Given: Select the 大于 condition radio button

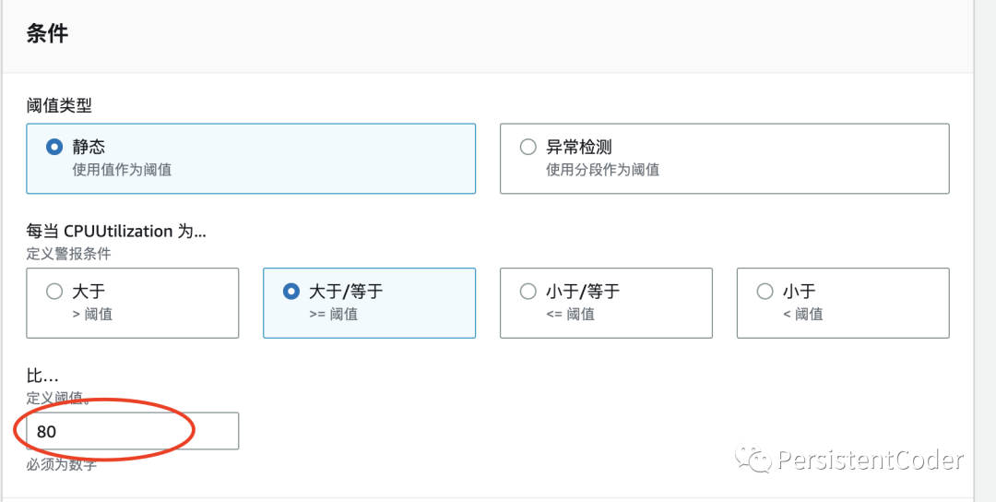Looking at the screenshot, I should tap(54, 292).
